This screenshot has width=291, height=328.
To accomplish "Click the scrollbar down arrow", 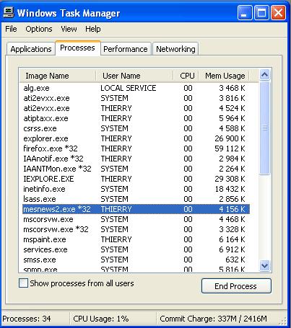I will [x=264, y=265].
